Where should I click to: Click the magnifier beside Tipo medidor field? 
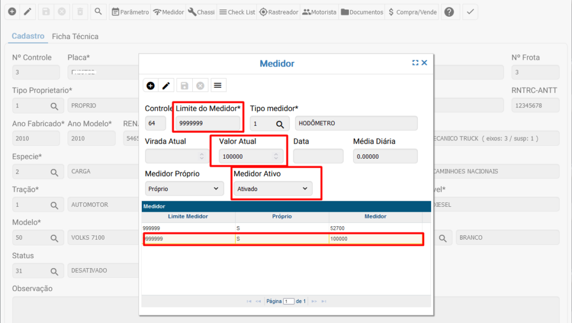click(279, 123)
